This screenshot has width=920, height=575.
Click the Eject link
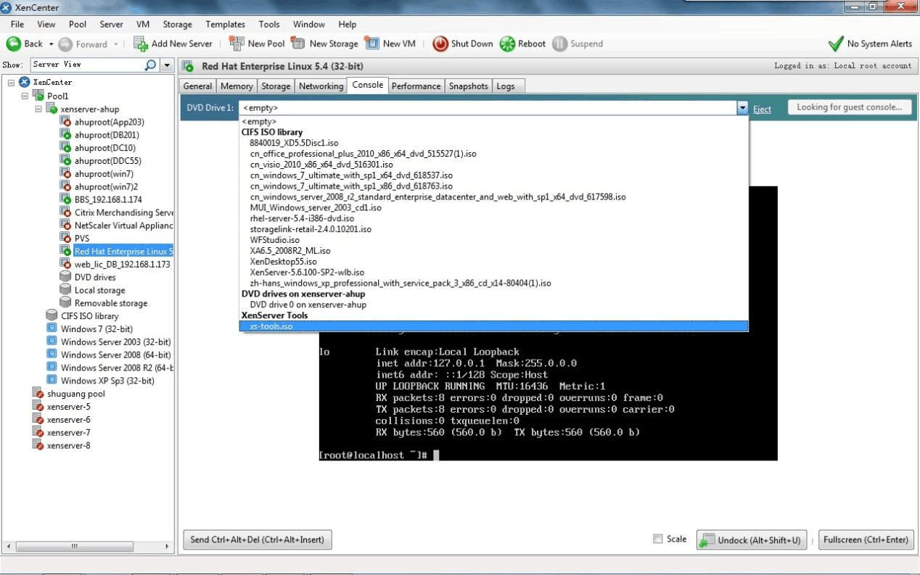click(x=762, y=109)
